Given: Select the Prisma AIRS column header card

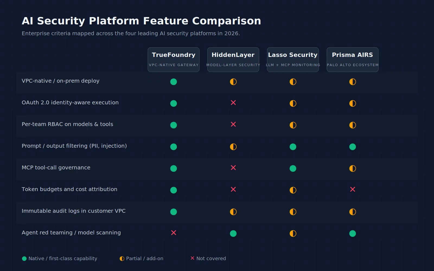Looking at the screenshot, I should tap(353, 60).
